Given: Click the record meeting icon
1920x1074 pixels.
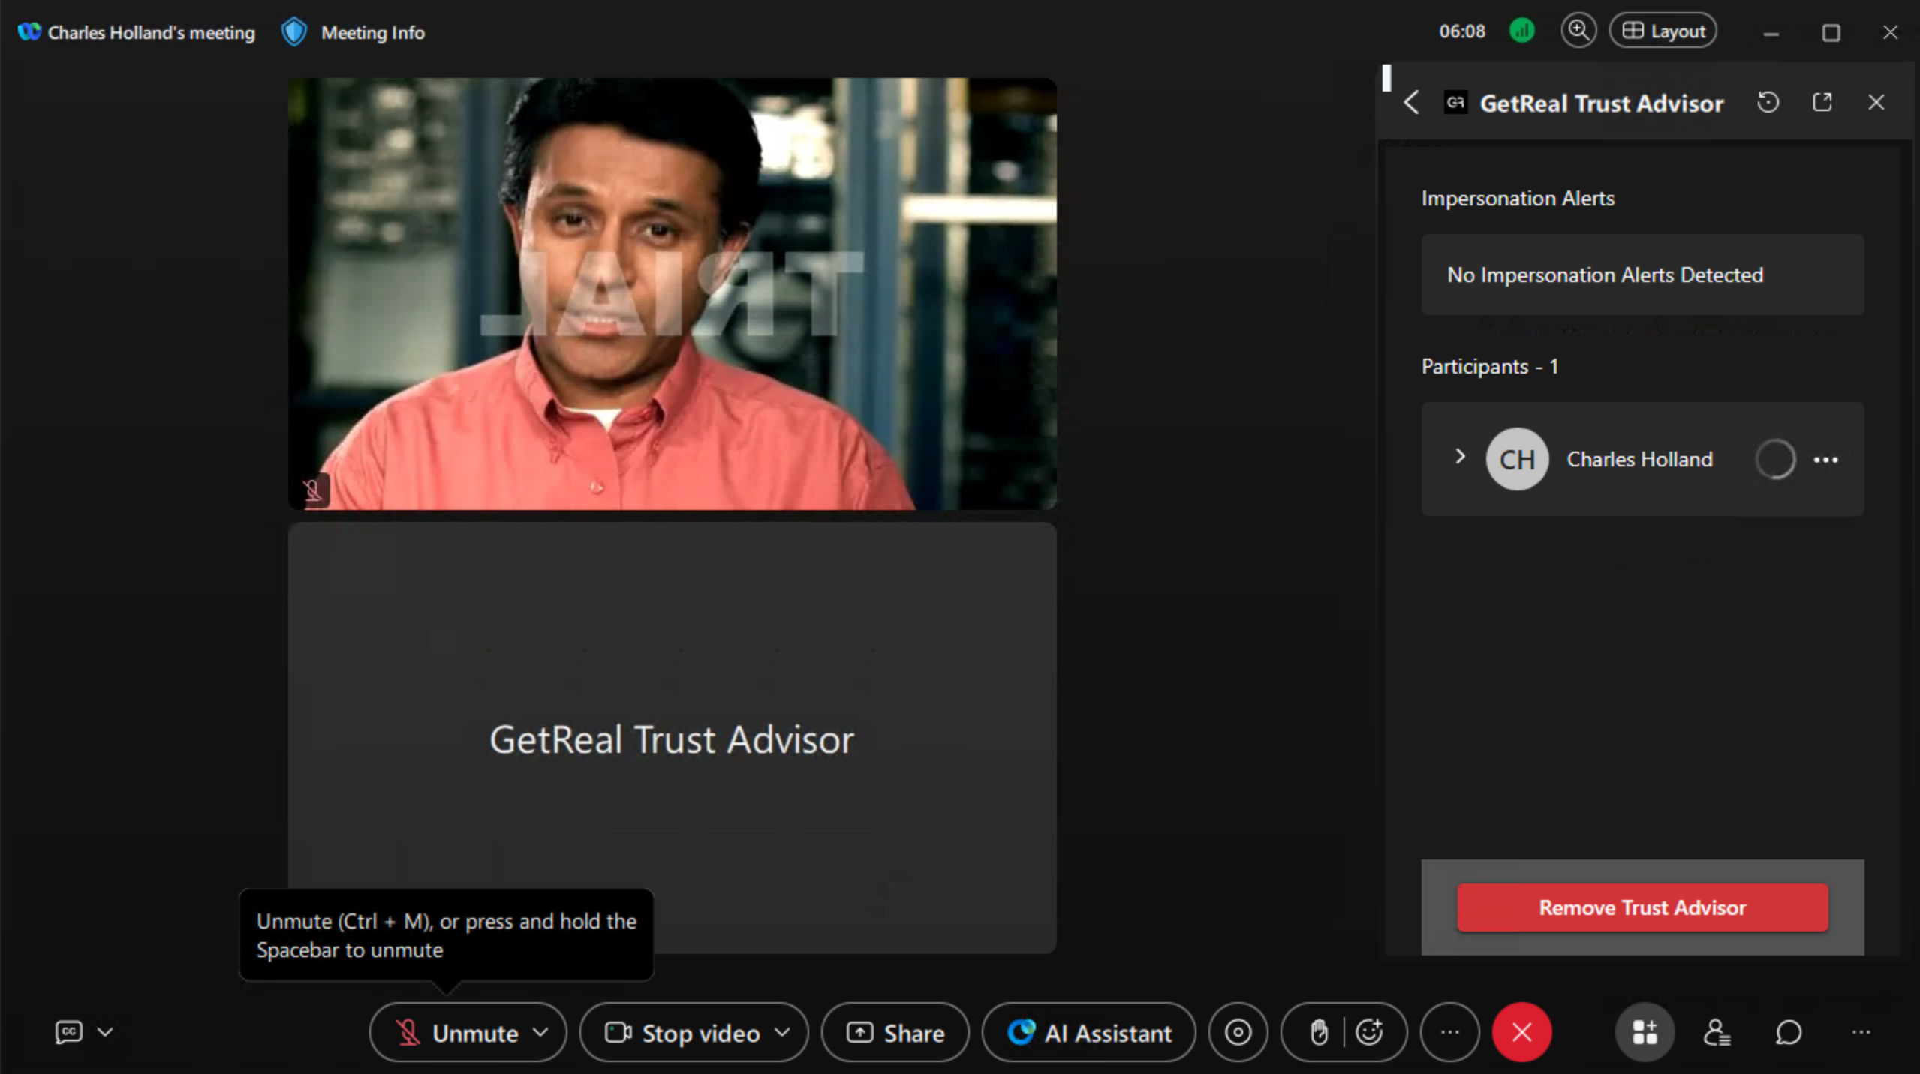Looking at the screenshot, I should pos(1238,1032).
